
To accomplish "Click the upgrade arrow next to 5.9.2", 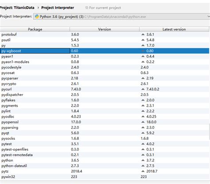I will [143, 133].
